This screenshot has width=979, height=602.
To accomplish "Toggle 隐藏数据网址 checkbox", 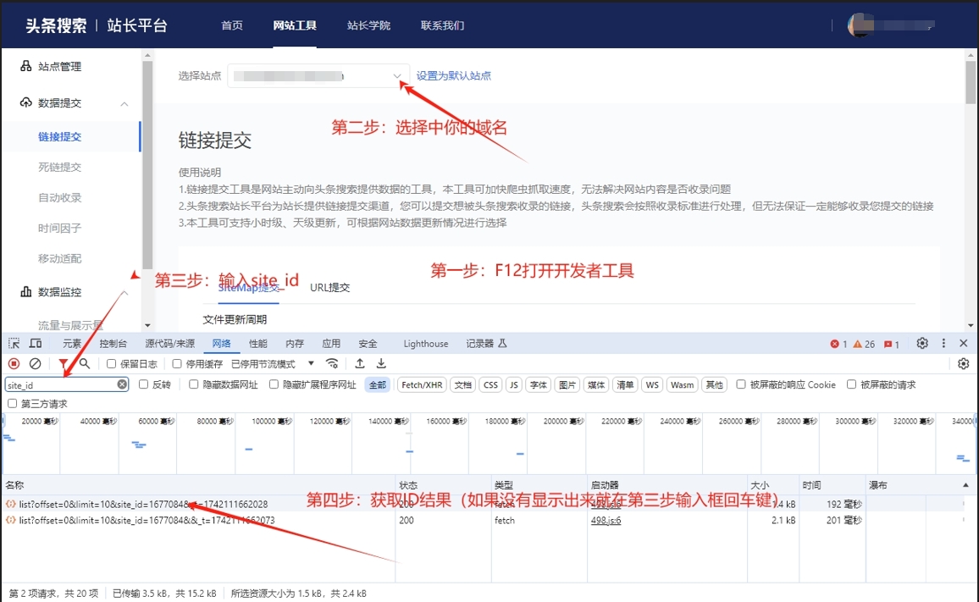I will tap(194, 384).
